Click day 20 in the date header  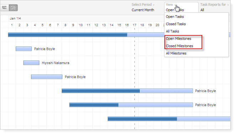click(158, 25)
